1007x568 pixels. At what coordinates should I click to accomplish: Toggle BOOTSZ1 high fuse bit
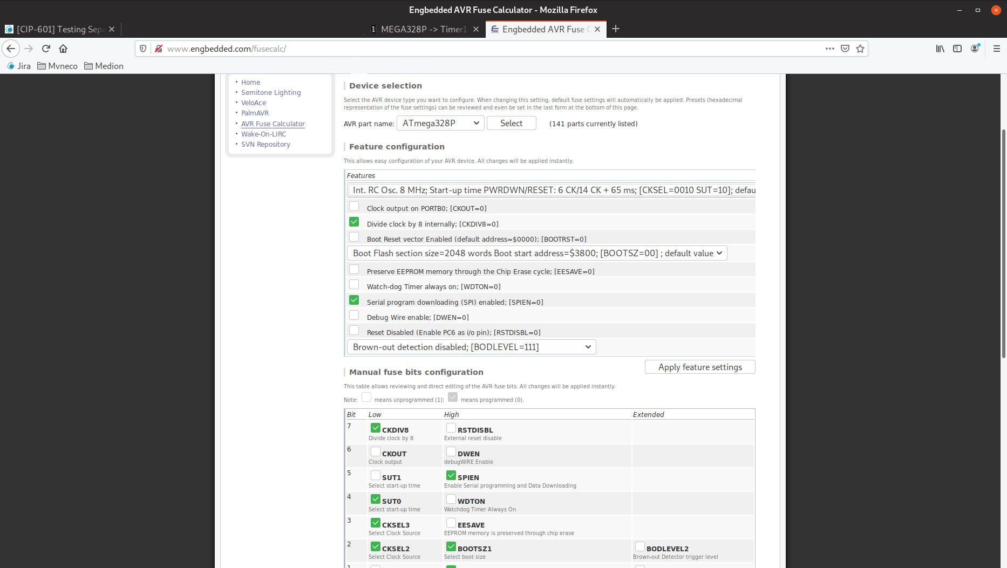point(451,546)
